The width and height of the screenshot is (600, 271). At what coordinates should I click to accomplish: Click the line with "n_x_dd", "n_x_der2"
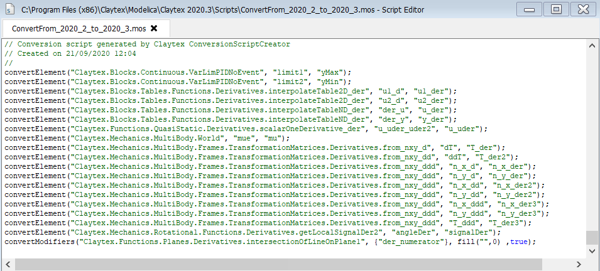(275, 185)
